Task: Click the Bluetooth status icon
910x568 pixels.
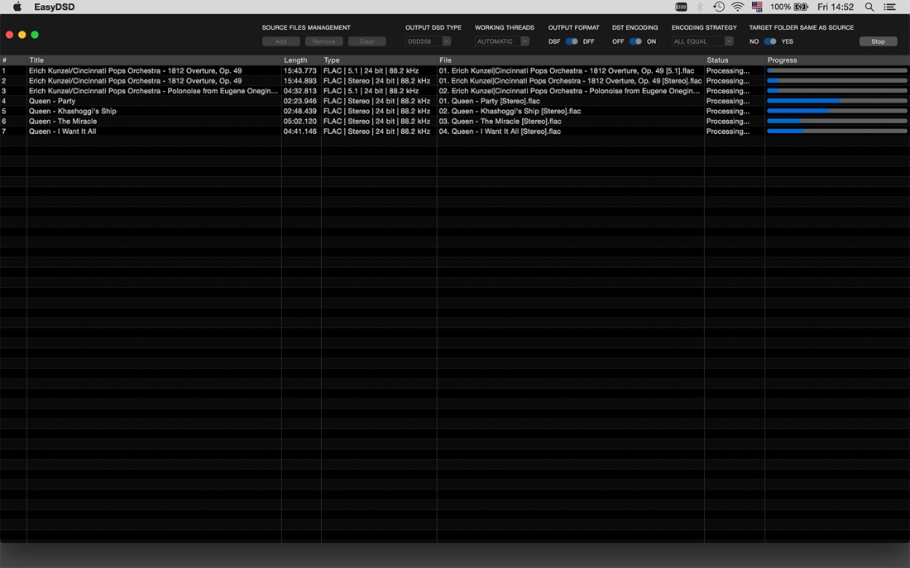Action: (x=700, y=7)
